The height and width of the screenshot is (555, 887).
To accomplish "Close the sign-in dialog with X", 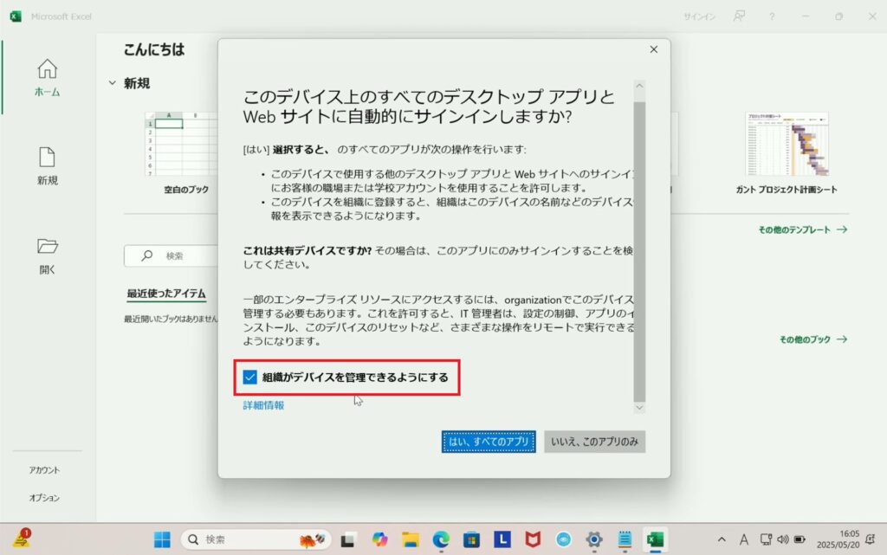I will (x=653, y=49).
